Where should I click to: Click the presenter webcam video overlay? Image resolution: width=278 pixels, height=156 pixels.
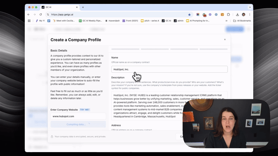(226, 123)
